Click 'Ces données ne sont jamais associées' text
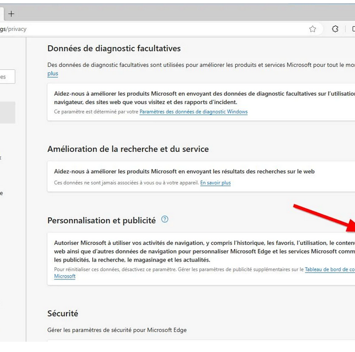Viewport: 355px width, 352px height. pyautogui.click(x=127, y=183)
